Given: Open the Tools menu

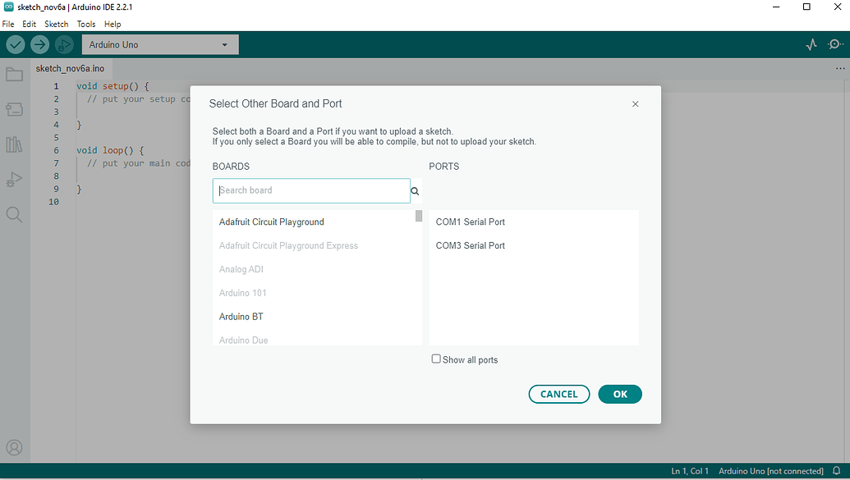Looking at the screenshot, I should click(x=86, y=24).
